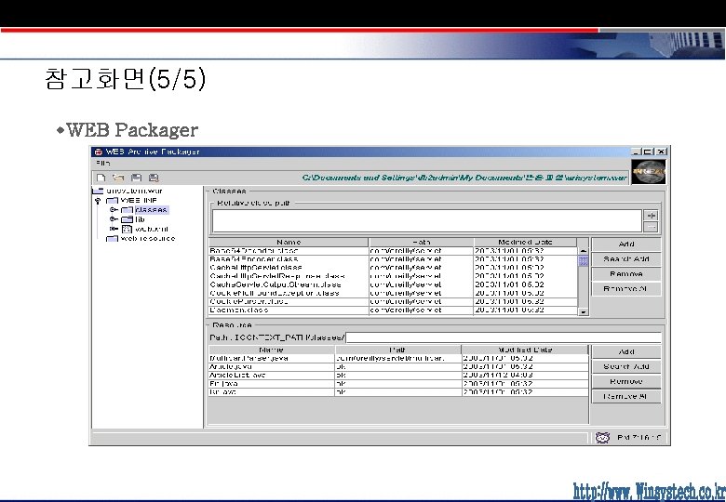Screen dimensions: 726x502
Task: Click the Open folder toolbar icon
Action: tap(118, 178)
